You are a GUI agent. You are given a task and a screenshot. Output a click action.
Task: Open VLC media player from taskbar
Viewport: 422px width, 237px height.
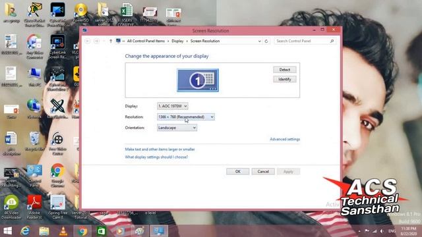point(63,231)
